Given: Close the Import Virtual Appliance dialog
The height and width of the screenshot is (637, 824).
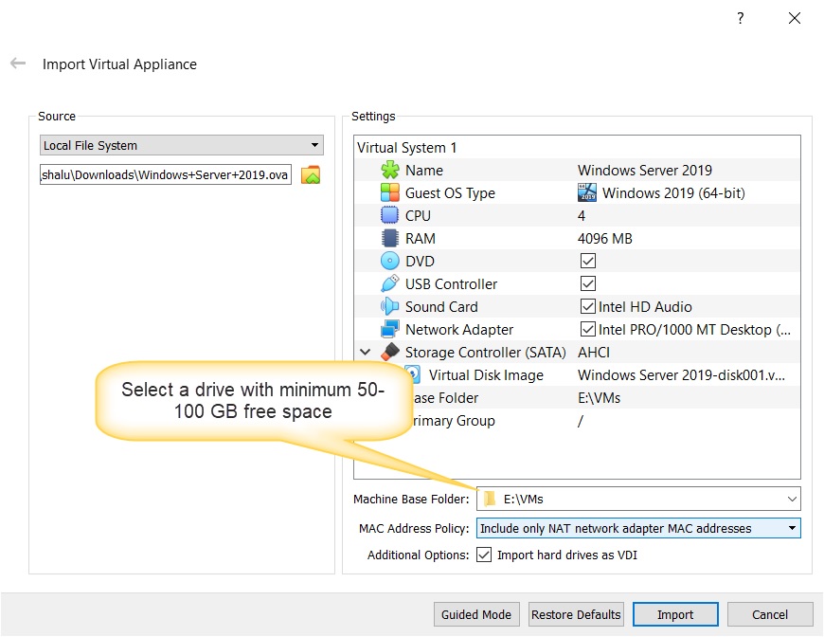Looking at the screenshot, I should tap(795, 18).
